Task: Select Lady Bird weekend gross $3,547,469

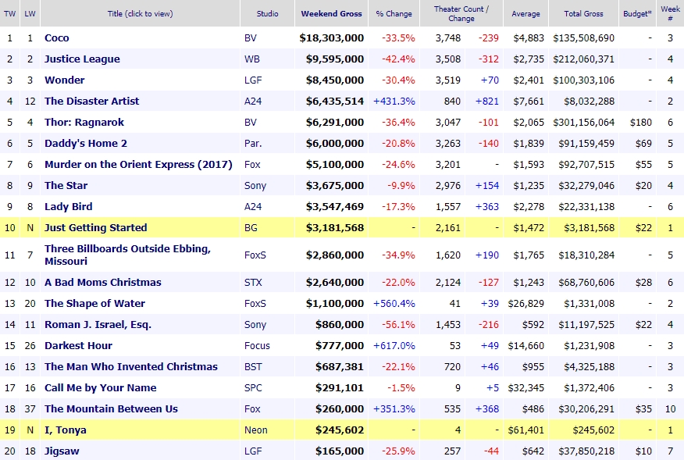Action: click(x=335, y=207)
